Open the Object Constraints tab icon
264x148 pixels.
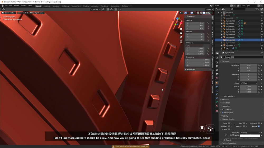point(217,98)
